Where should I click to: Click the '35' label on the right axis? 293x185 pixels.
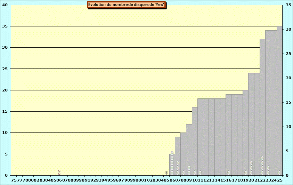(288, 5)
